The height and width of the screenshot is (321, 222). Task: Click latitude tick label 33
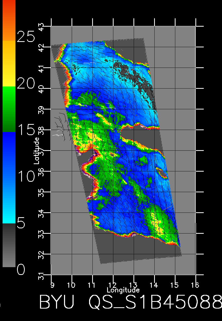41,234
